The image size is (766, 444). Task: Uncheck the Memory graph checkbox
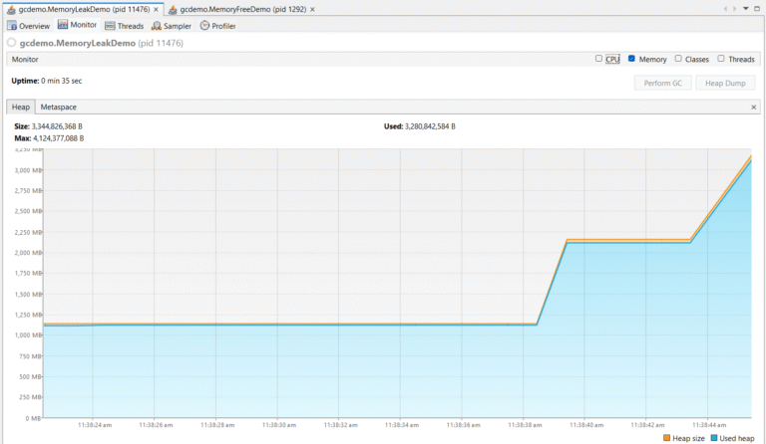coord(632,59)
